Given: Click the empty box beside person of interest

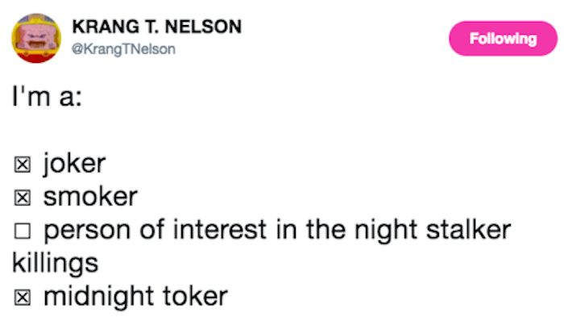Looking at the screenshot, I should [x=23, y=231].
